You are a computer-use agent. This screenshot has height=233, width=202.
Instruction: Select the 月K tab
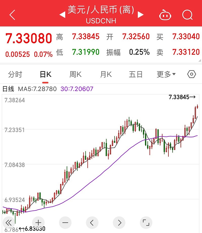coord(106,74)
